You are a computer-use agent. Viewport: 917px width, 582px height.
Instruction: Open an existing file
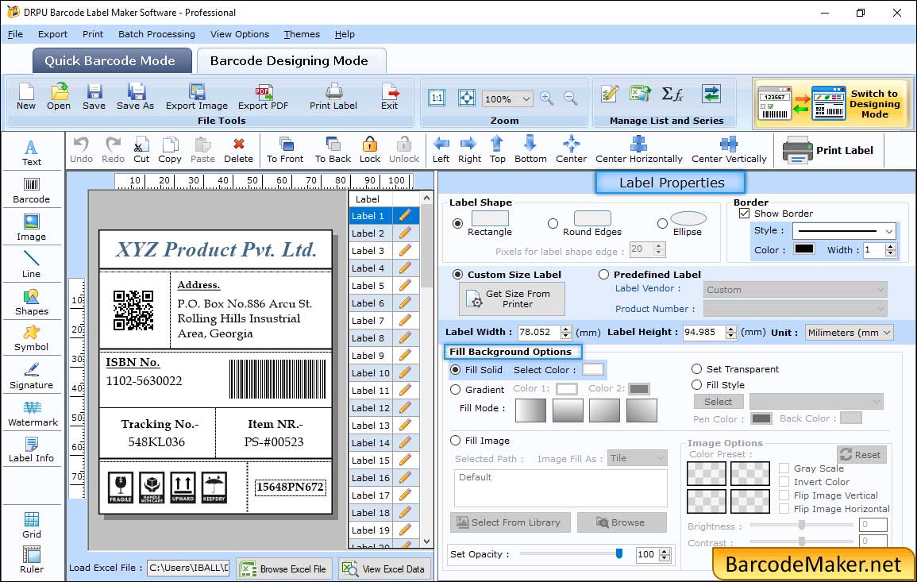click(x=59, y=97)
